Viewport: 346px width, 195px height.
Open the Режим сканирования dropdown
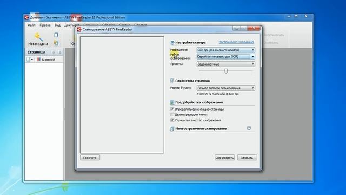click(226, 56)
